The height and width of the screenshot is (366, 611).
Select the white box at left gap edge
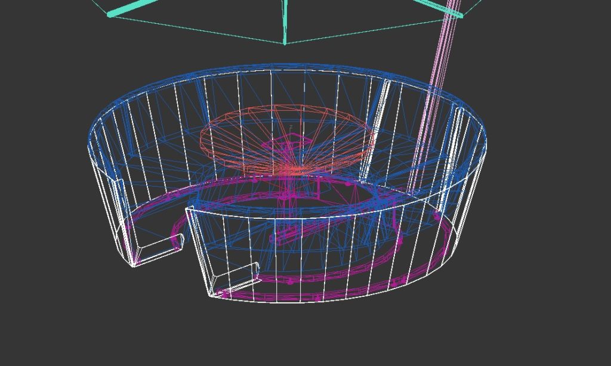(x=155, y=252)
